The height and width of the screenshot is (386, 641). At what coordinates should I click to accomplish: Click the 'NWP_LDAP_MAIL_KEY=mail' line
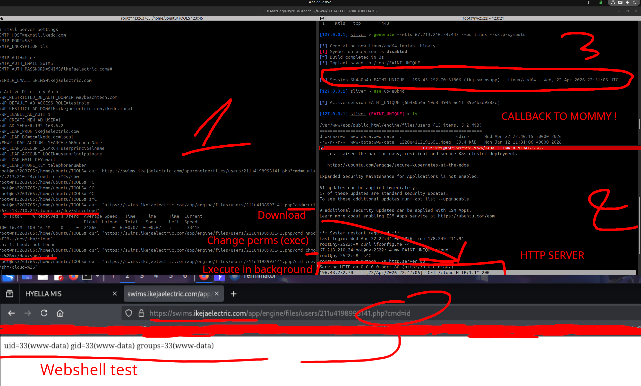coord(28,160)
